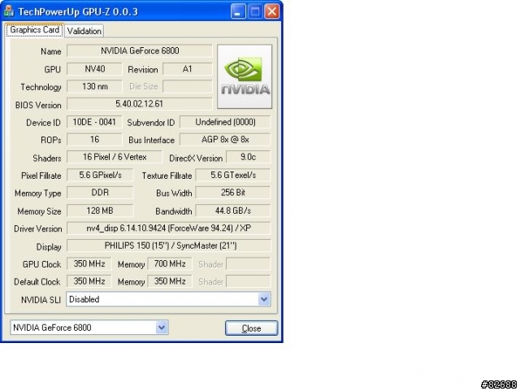Click the Bandwidth 44.8 GB/s field
Image resolution: width=520 pixels, height=391 pixels.
click(233, 211)
